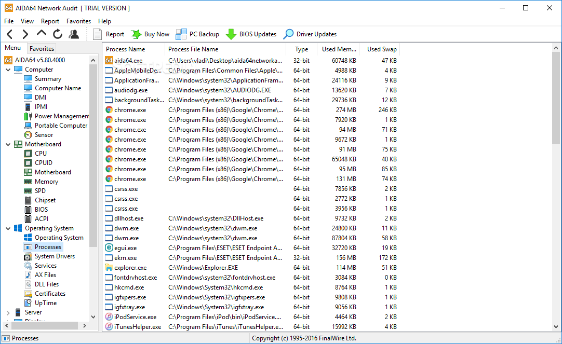Click Driver Updates toolbar button
This screenshot has width=562, height=344.
[310, 34]
